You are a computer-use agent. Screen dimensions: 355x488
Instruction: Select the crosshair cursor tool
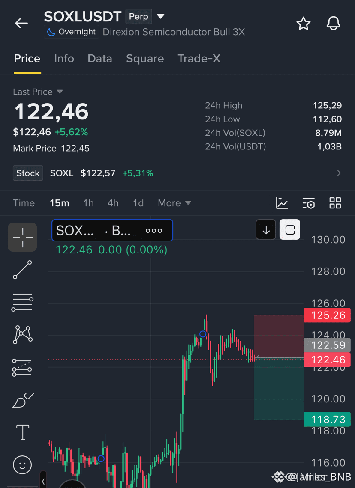pyautogui.click(x=22, y=237)
